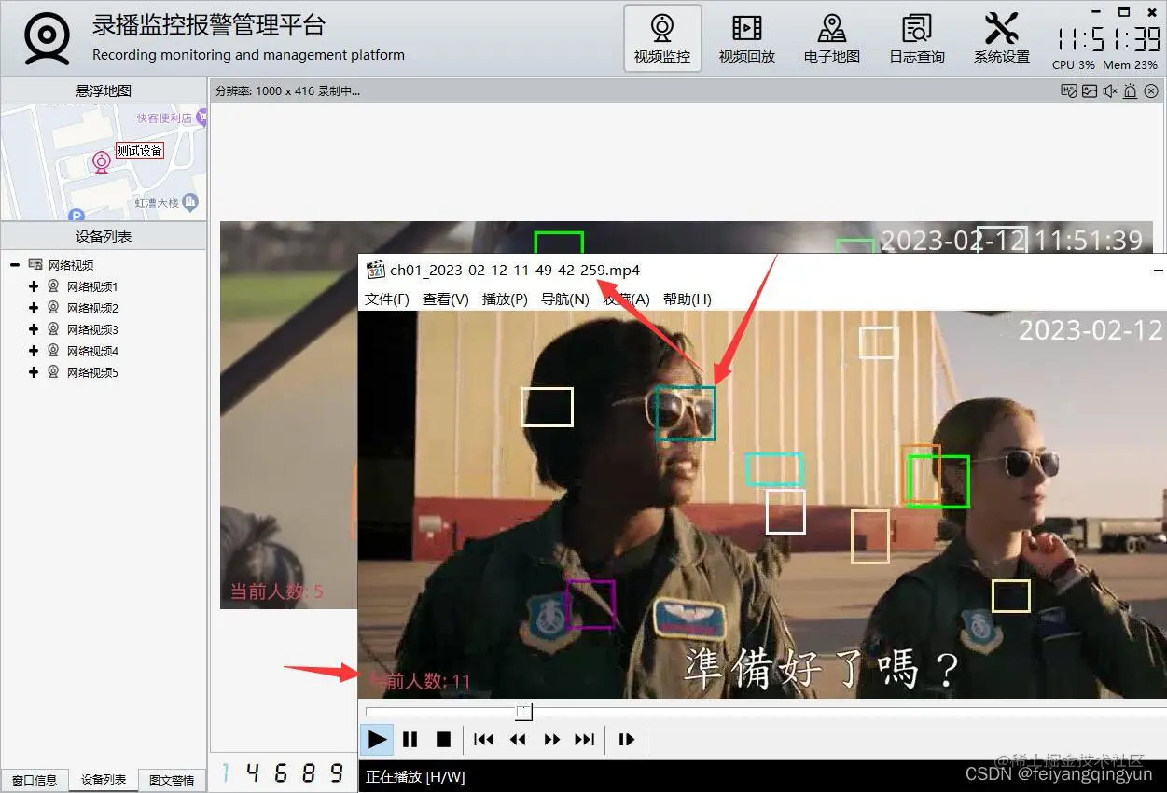The image size is (1167, 793).
Task: Open the 视频监控 video monitoring module
Action: coord(662,38)
